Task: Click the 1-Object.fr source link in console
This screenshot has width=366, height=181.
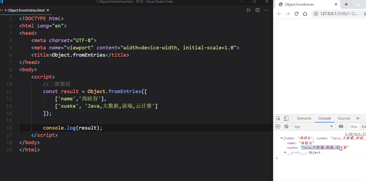Action: pyautogui.click(x=355, y=134)
